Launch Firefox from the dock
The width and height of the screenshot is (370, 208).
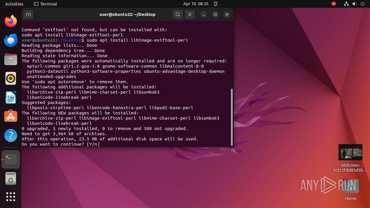pos(11,21)
